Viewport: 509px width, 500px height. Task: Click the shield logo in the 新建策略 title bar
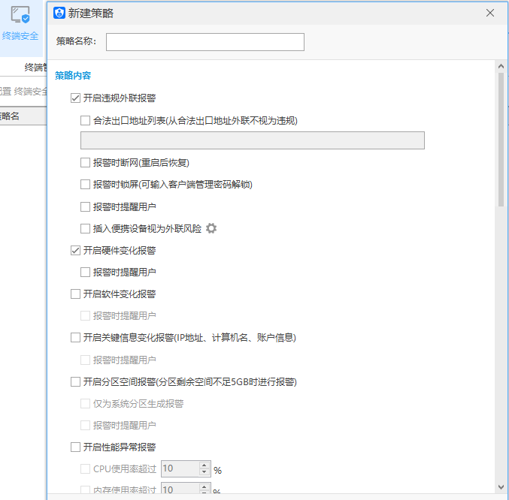tap(59, 14)
